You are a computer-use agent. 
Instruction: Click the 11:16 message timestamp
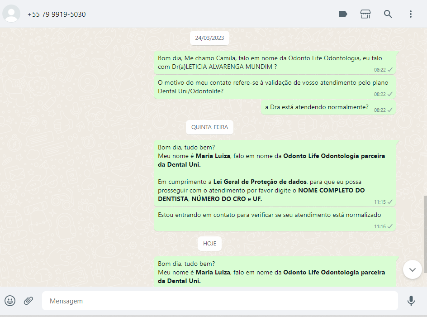[380, 226]
